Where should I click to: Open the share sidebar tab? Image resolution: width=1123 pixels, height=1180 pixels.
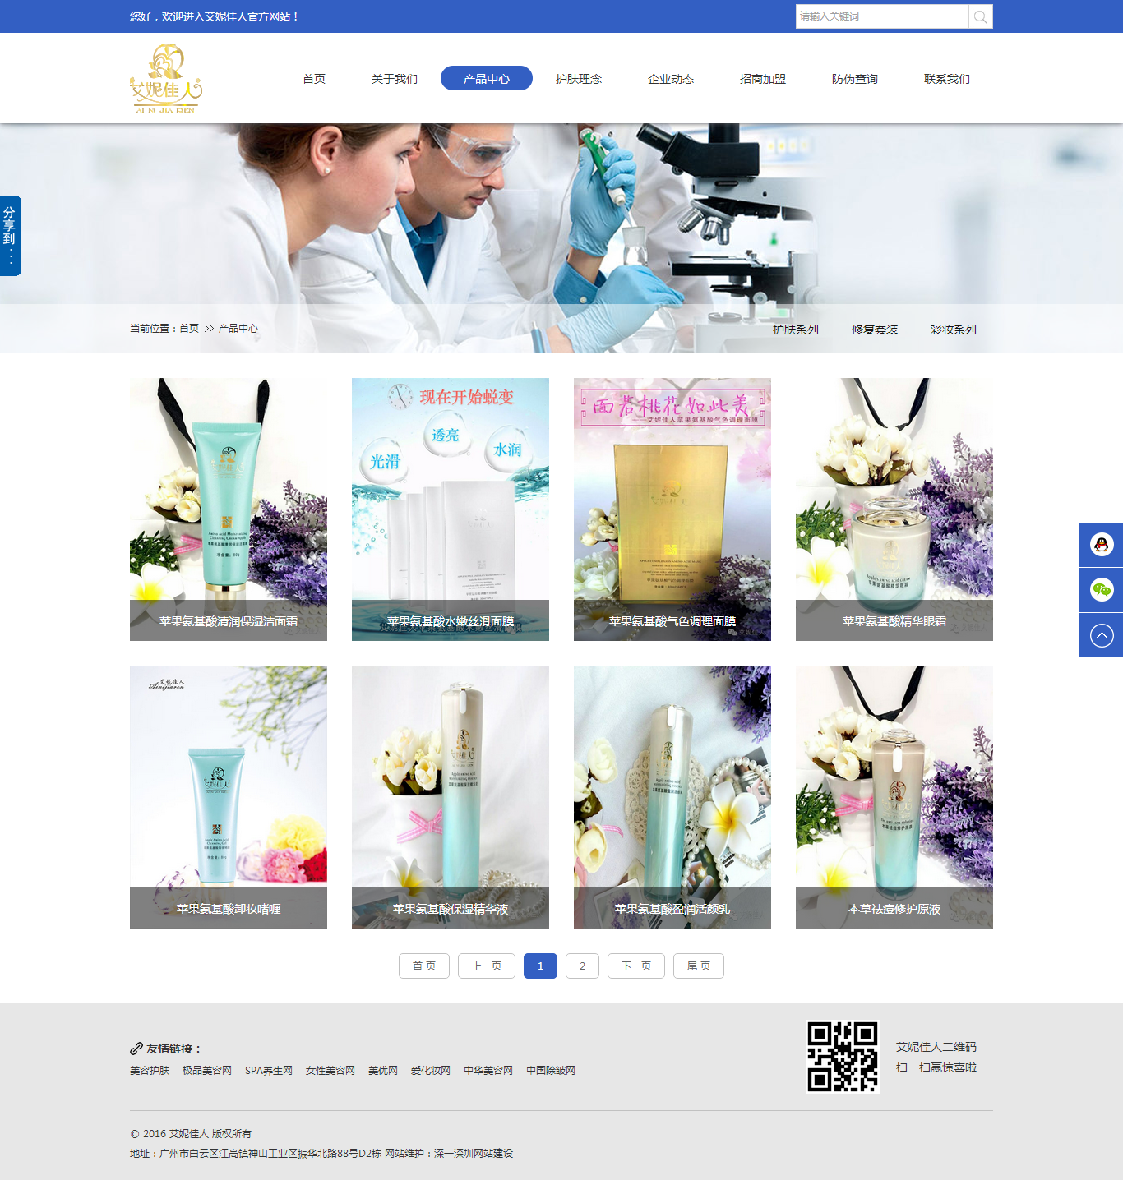(10, 236)
